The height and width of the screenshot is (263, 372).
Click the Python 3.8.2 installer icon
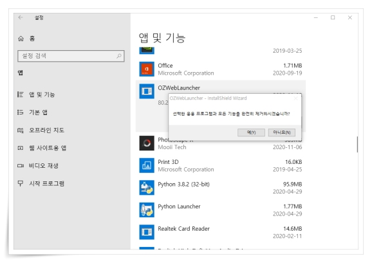click(147, 188)
